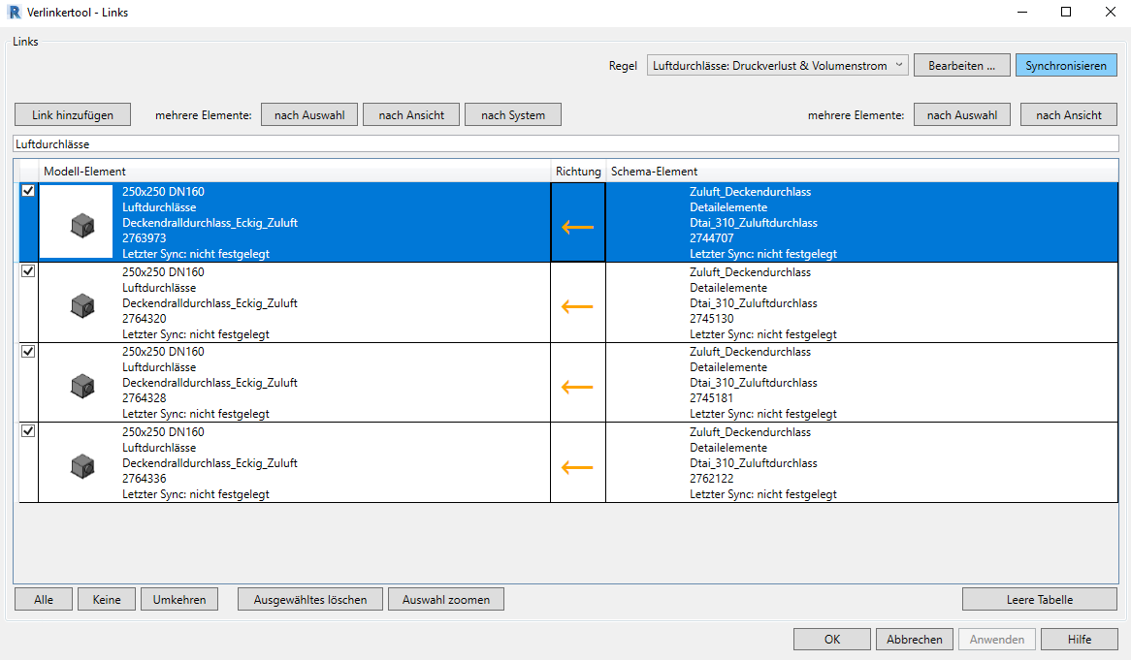Click the Link hinzufügen button
The height and width of the screenshot is (660, 1131).
click(x=73, y=114)
